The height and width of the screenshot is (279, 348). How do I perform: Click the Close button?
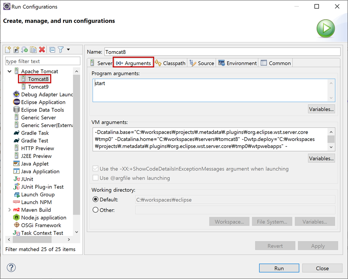(322, 268)
